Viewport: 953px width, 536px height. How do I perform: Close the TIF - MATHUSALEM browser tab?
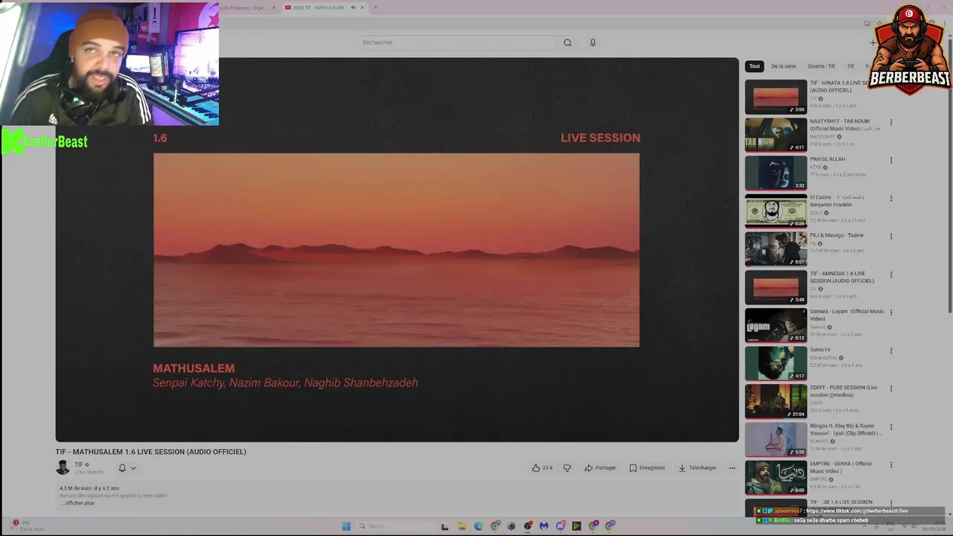(x=362, y=7)
